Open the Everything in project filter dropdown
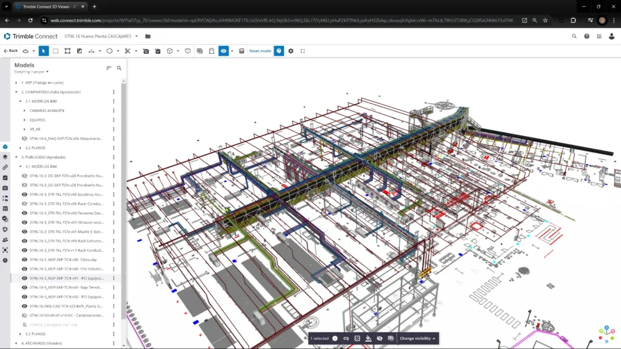The width and height of the screenshot is (621, 349). 32,71
